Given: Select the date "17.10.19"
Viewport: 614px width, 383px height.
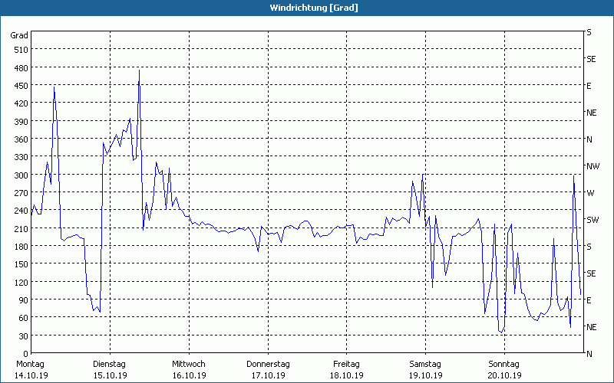Looking at the screenshot, I should point(268,375).
